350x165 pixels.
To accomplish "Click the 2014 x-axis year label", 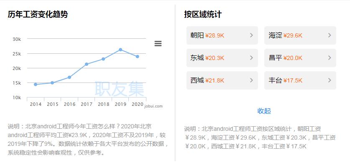I will click(36, 104).
